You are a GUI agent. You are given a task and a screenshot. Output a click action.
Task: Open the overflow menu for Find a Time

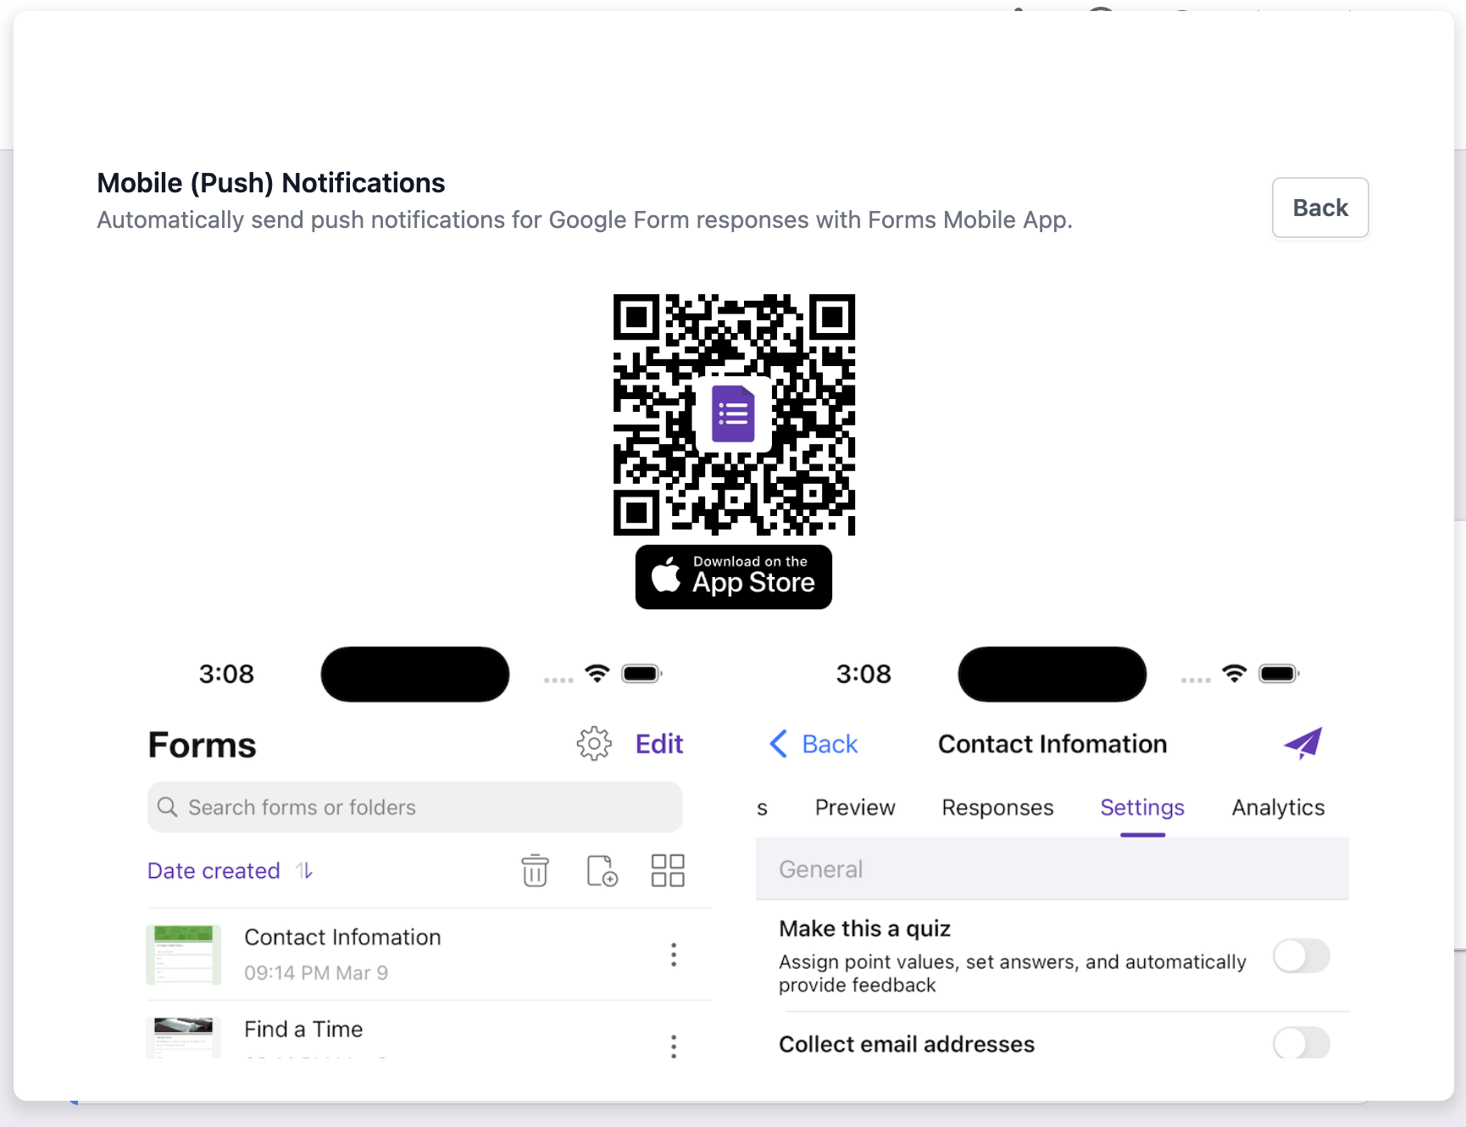674,1046
